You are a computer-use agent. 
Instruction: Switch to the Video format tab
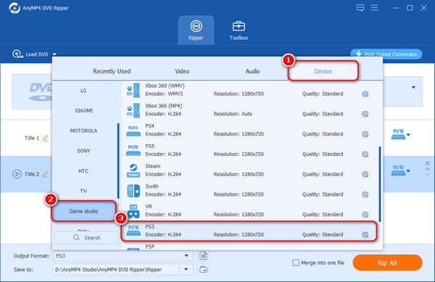coord(182,71)
